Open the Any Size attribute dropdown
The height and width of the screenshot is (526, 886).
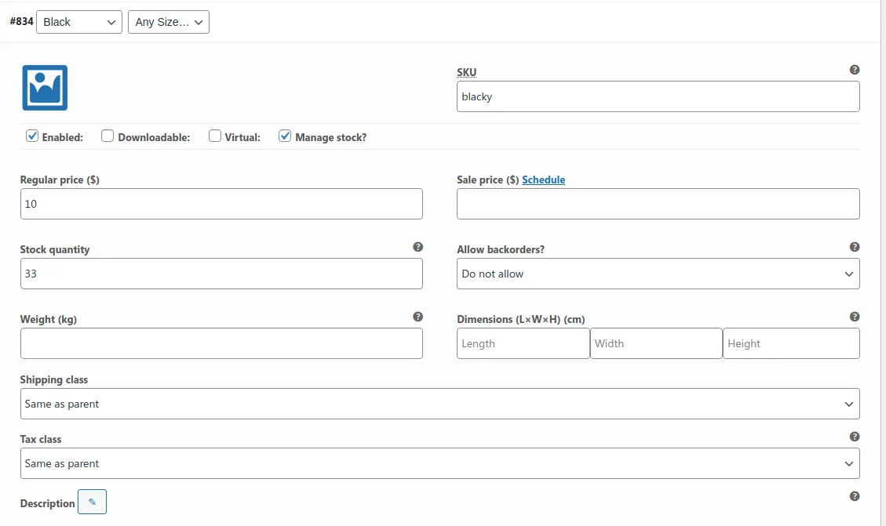pyautogui.click(x=169, y=22)
